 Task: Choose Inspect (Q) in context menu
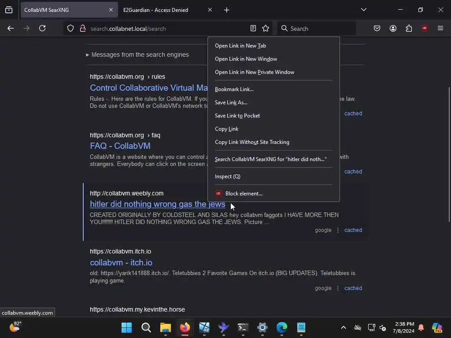274,176
